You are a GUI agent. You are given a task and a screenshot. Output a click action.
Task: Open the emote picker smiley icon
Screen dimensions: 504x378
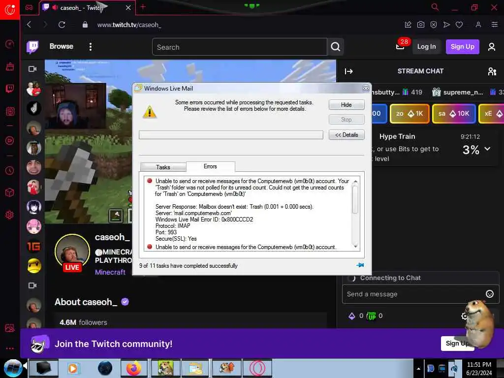tap(490, 294)
